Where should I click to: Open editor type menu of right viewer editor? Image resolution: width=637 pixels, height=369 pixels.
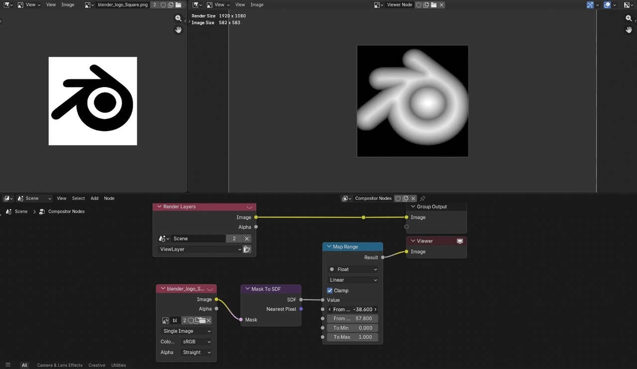197,5
